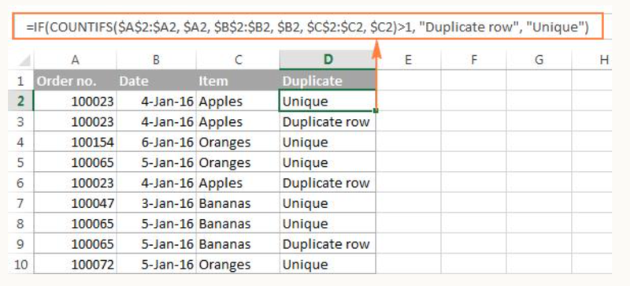Screen dimensions: 630x286
Task: Select row 10 header
Action: pos(20,264)
